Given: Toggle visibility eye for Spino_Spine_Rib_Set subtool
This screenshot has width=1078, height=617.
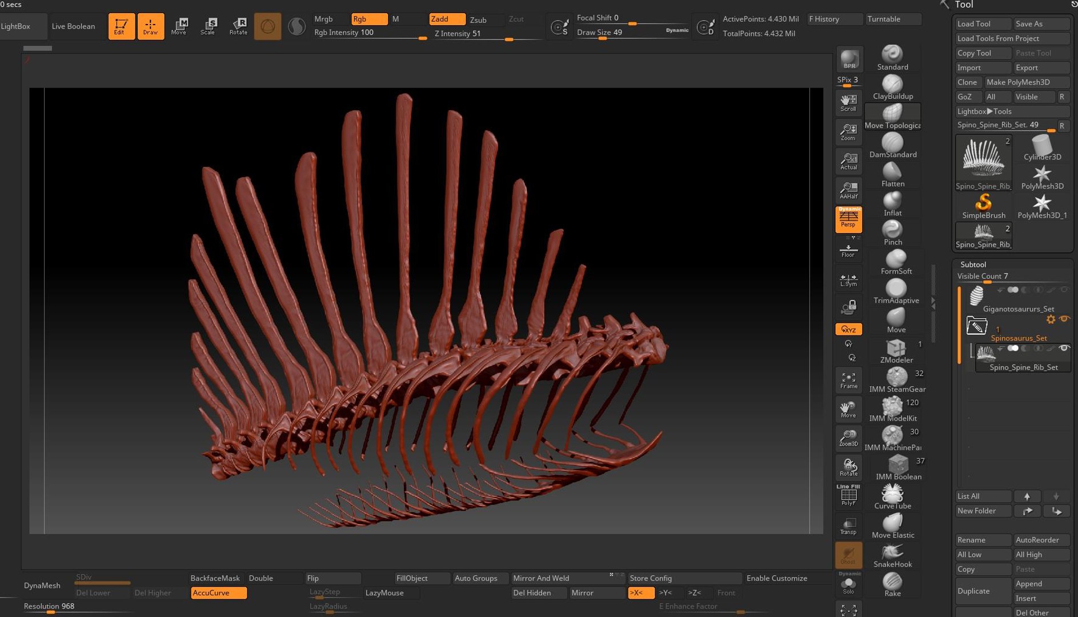Looking at the screenshot, I should click(x=1064, y=348).
